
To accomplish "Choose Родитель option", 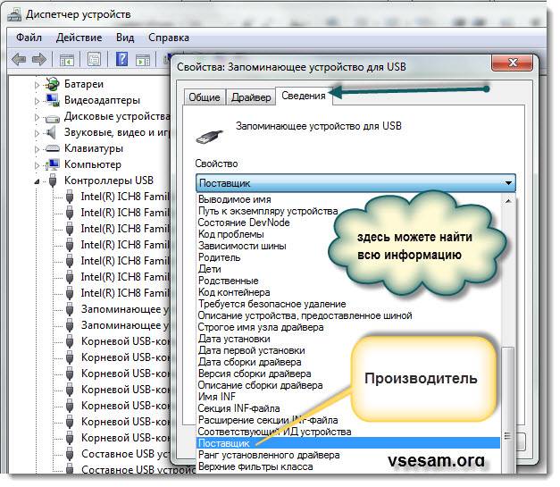I will click(x=220, y=257).
